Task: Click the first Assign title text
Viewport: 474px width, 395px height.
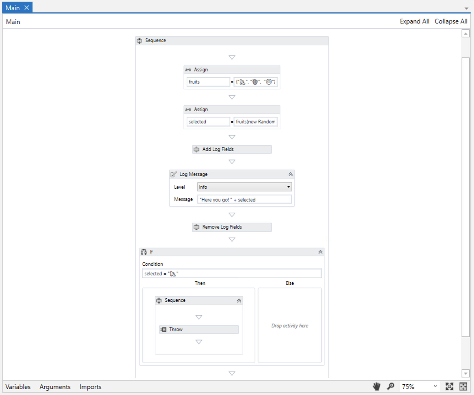Action: point(201,70)
